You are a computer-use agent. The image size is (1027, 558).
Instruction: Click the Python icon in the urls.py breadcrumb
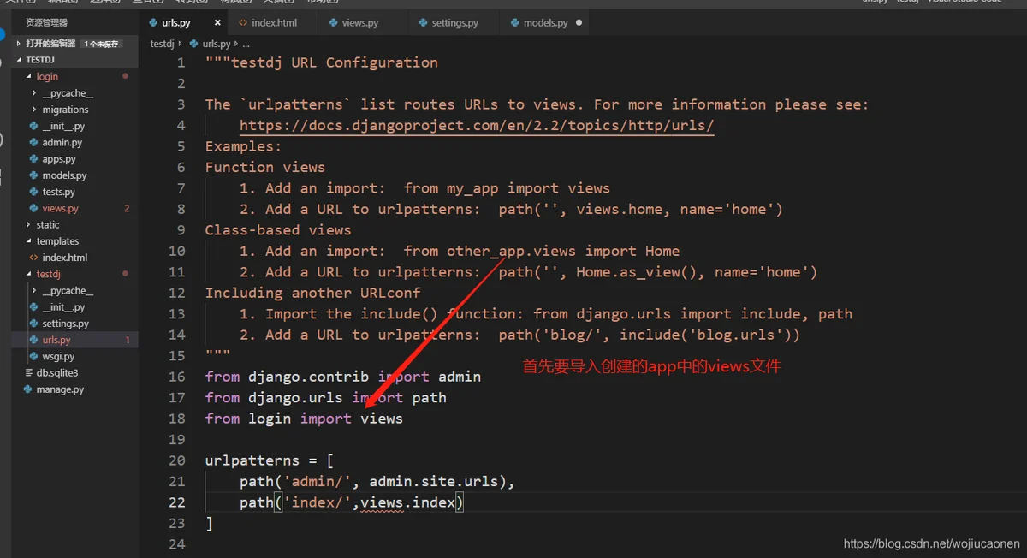click(193, 44)
